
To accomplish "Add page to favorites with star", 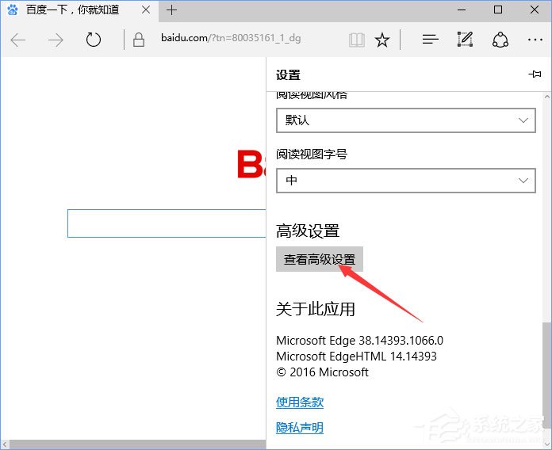I will 382,40.
